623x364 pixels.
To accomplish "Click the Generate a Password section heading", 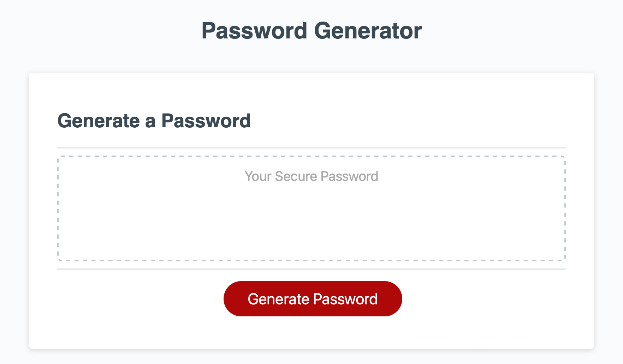I will pos(154,121).
